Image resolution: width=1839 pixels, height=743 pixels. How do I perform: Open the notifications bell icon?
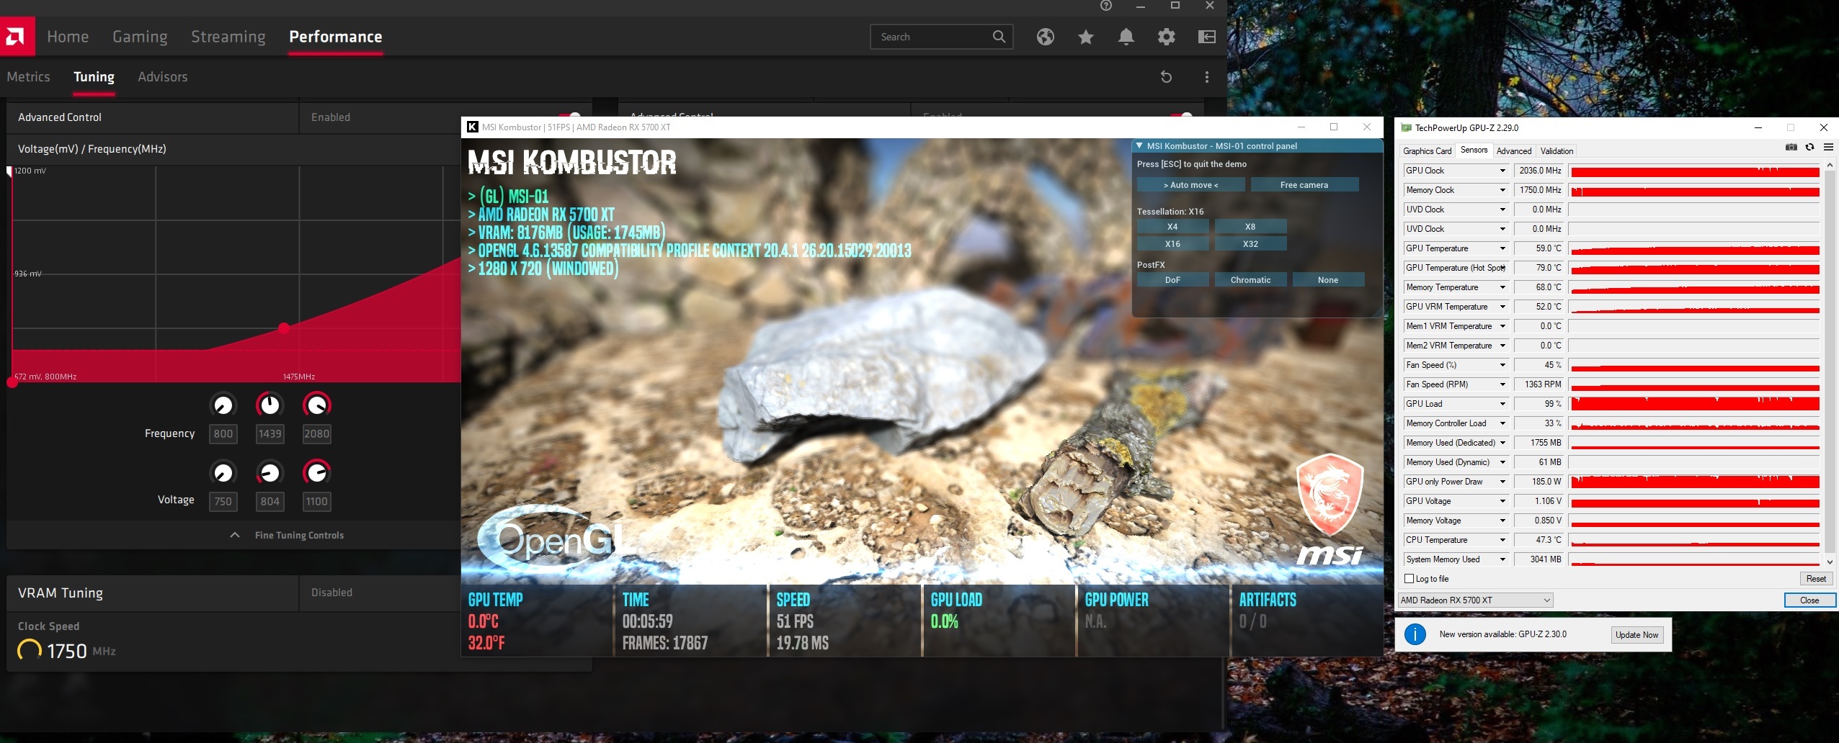point(1126,37)
